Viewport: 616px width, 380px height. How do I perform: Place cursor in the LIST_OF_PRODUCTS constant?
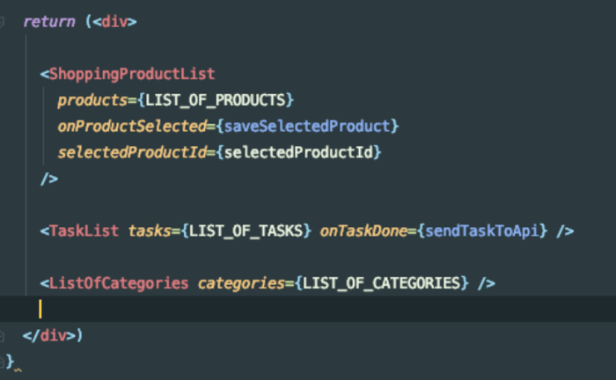point(219,100)
